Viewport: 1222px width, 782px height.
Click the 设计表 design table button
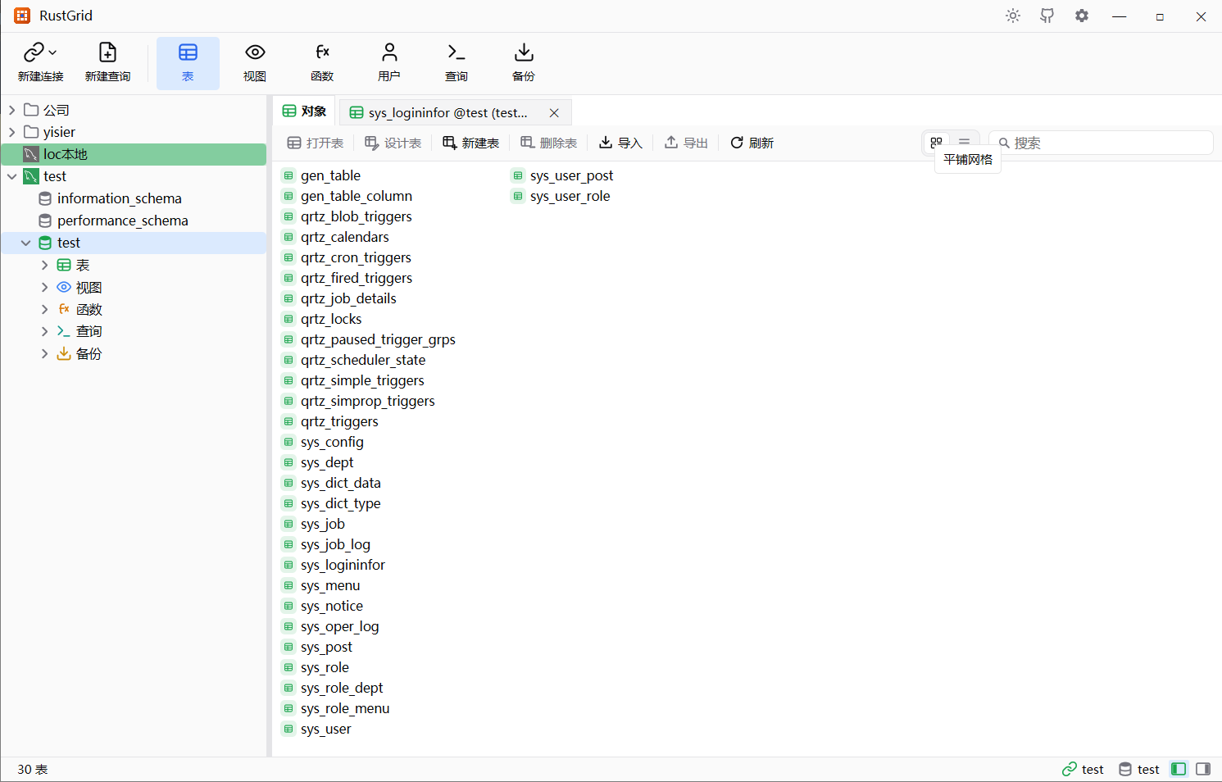pyautogui.click(x=393, y=143)
